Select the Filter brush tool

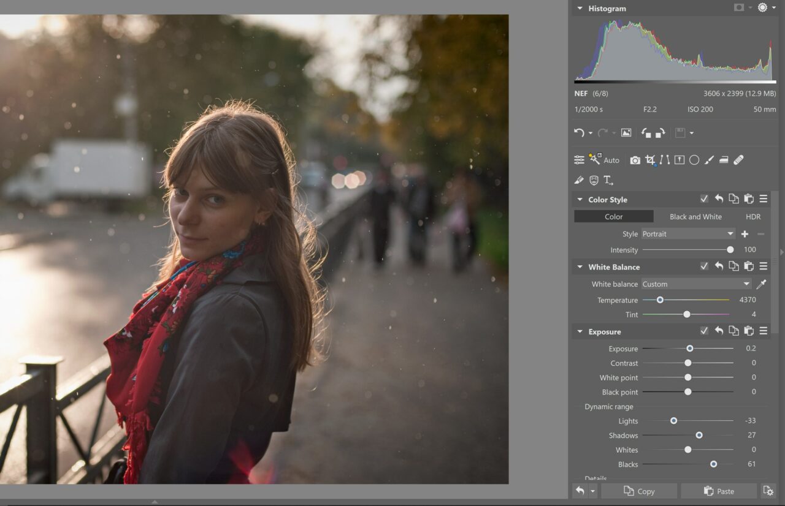708,160
